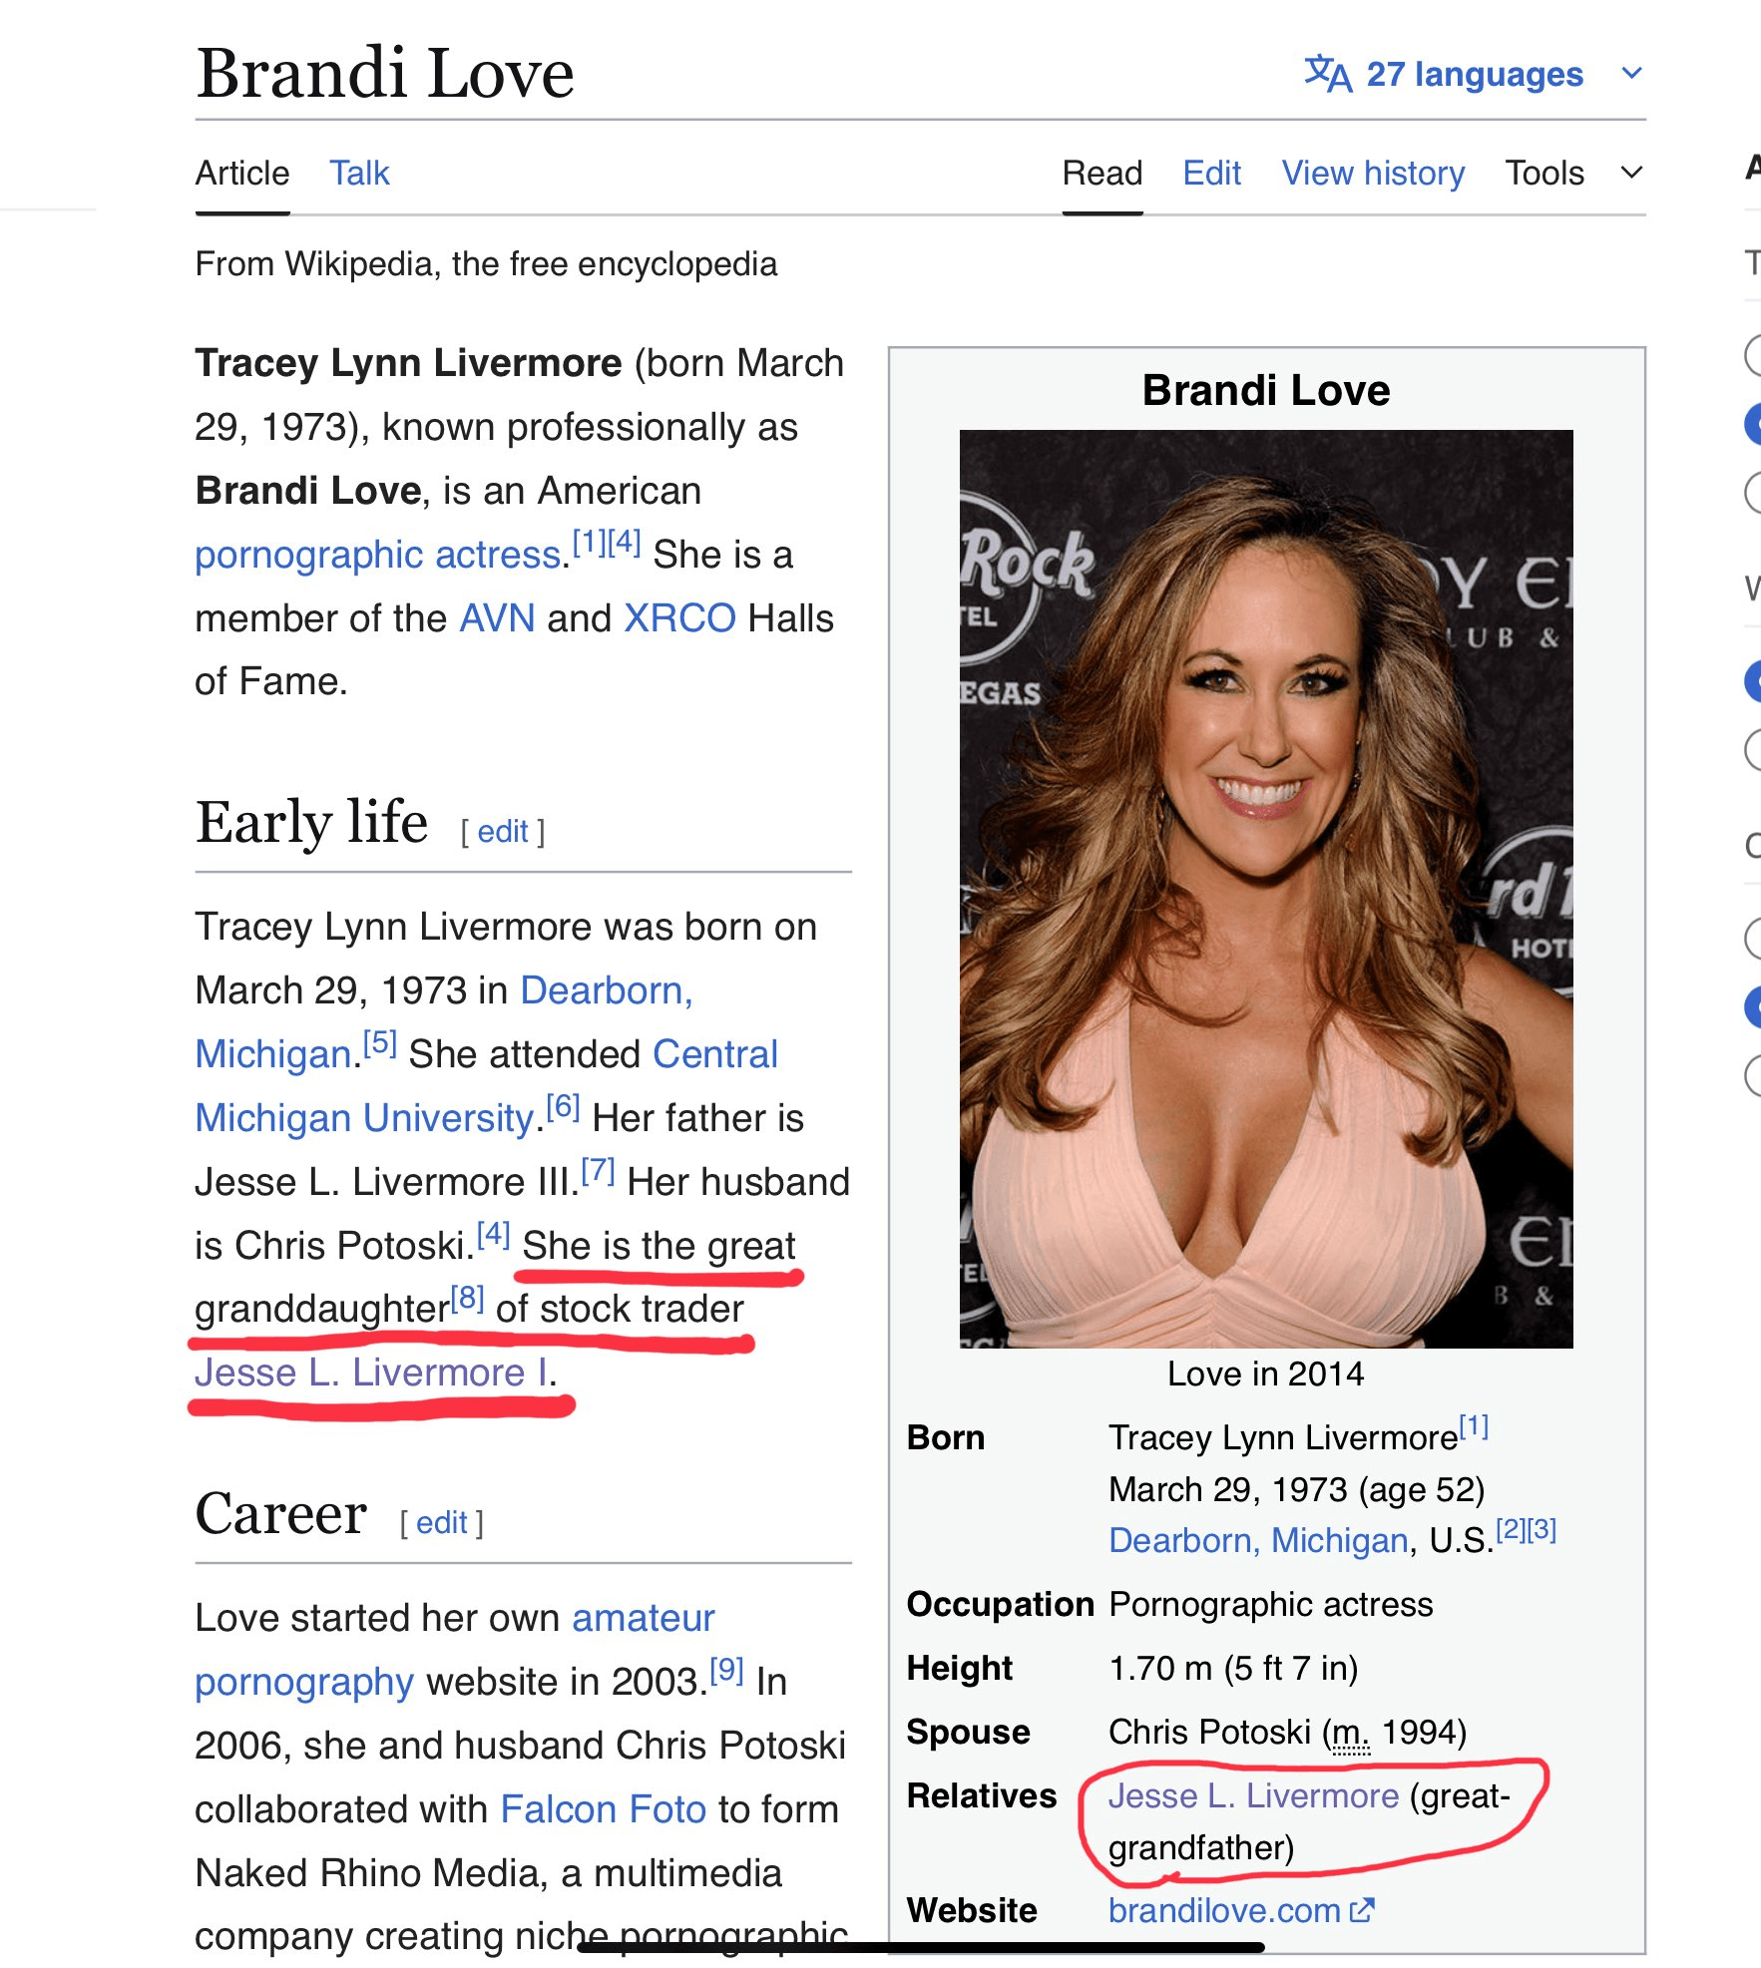Follow the XRCO link
The width and height of the screenshot is (1761, 1968).
tap(679, 618)
